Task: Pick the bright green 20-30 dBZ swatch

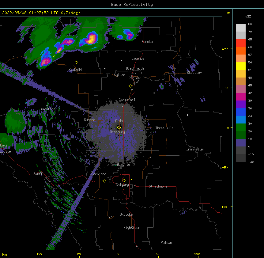Action: click(241, 127)
